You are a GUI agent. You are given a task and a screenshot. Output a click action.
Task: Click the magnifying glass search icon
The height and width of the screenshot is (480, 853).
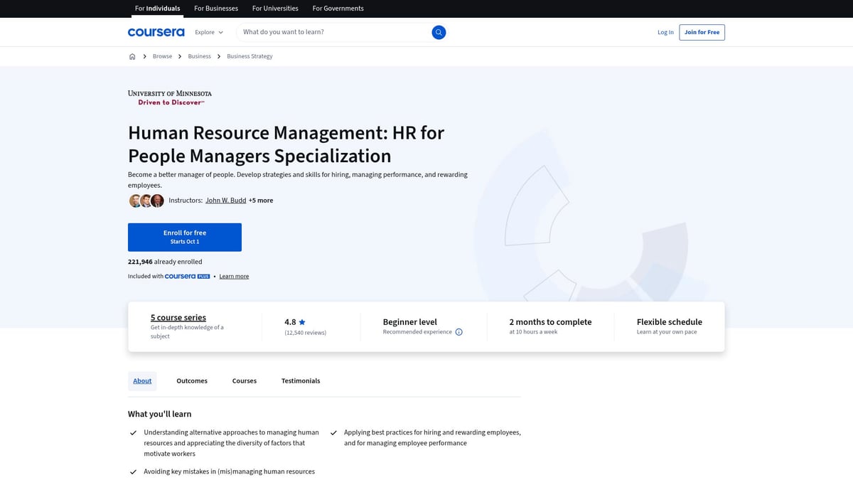(439, 32)
